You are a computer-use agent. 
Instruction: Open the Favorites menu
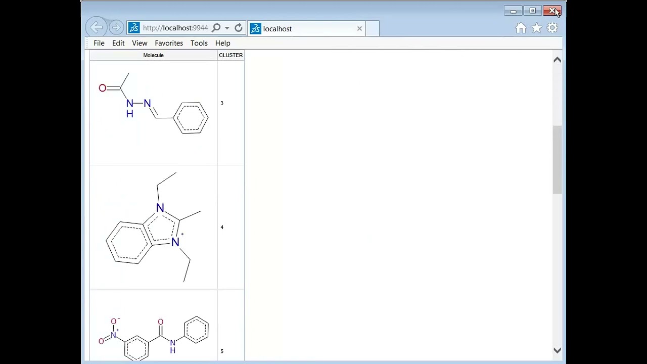169,43
